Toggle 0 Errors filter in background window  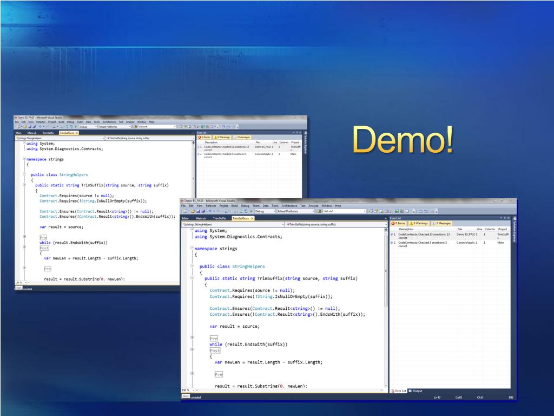tap(204, 137)
